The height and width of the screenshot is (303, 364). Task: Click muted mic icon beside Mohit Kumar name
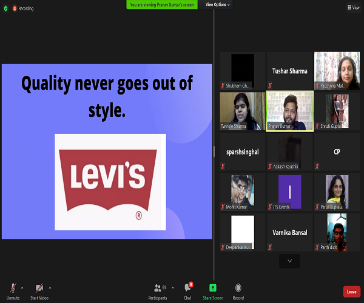(223, 207)
